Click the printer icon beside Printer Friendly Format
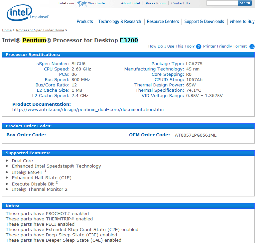The image size is (256, 243). 252,47
